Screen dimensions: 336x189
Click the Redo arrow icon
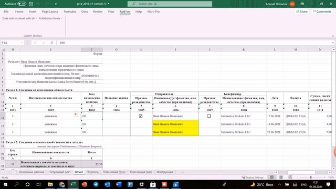pos(47,4)
